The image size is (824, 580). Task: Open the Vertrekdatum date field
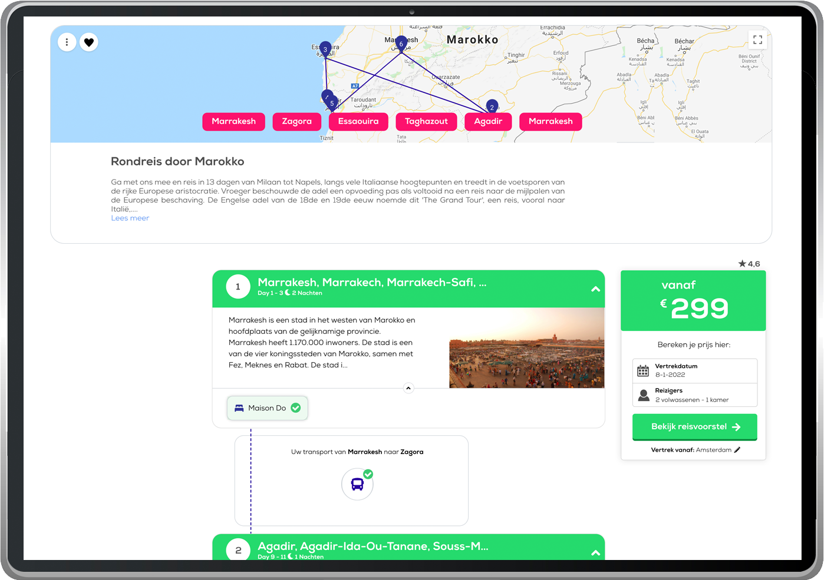coord(695,370)
